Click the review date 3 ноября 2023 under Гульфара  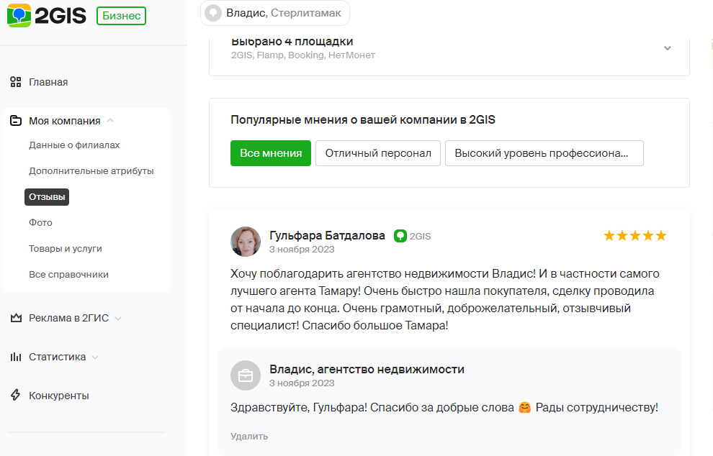[x=302, y=250]
